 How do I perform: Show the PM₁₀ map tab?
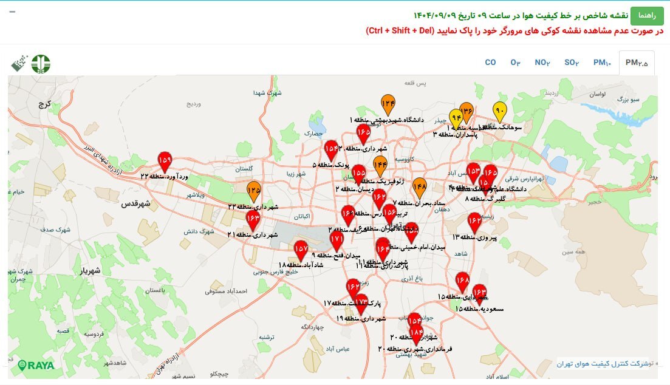(602, 63)
